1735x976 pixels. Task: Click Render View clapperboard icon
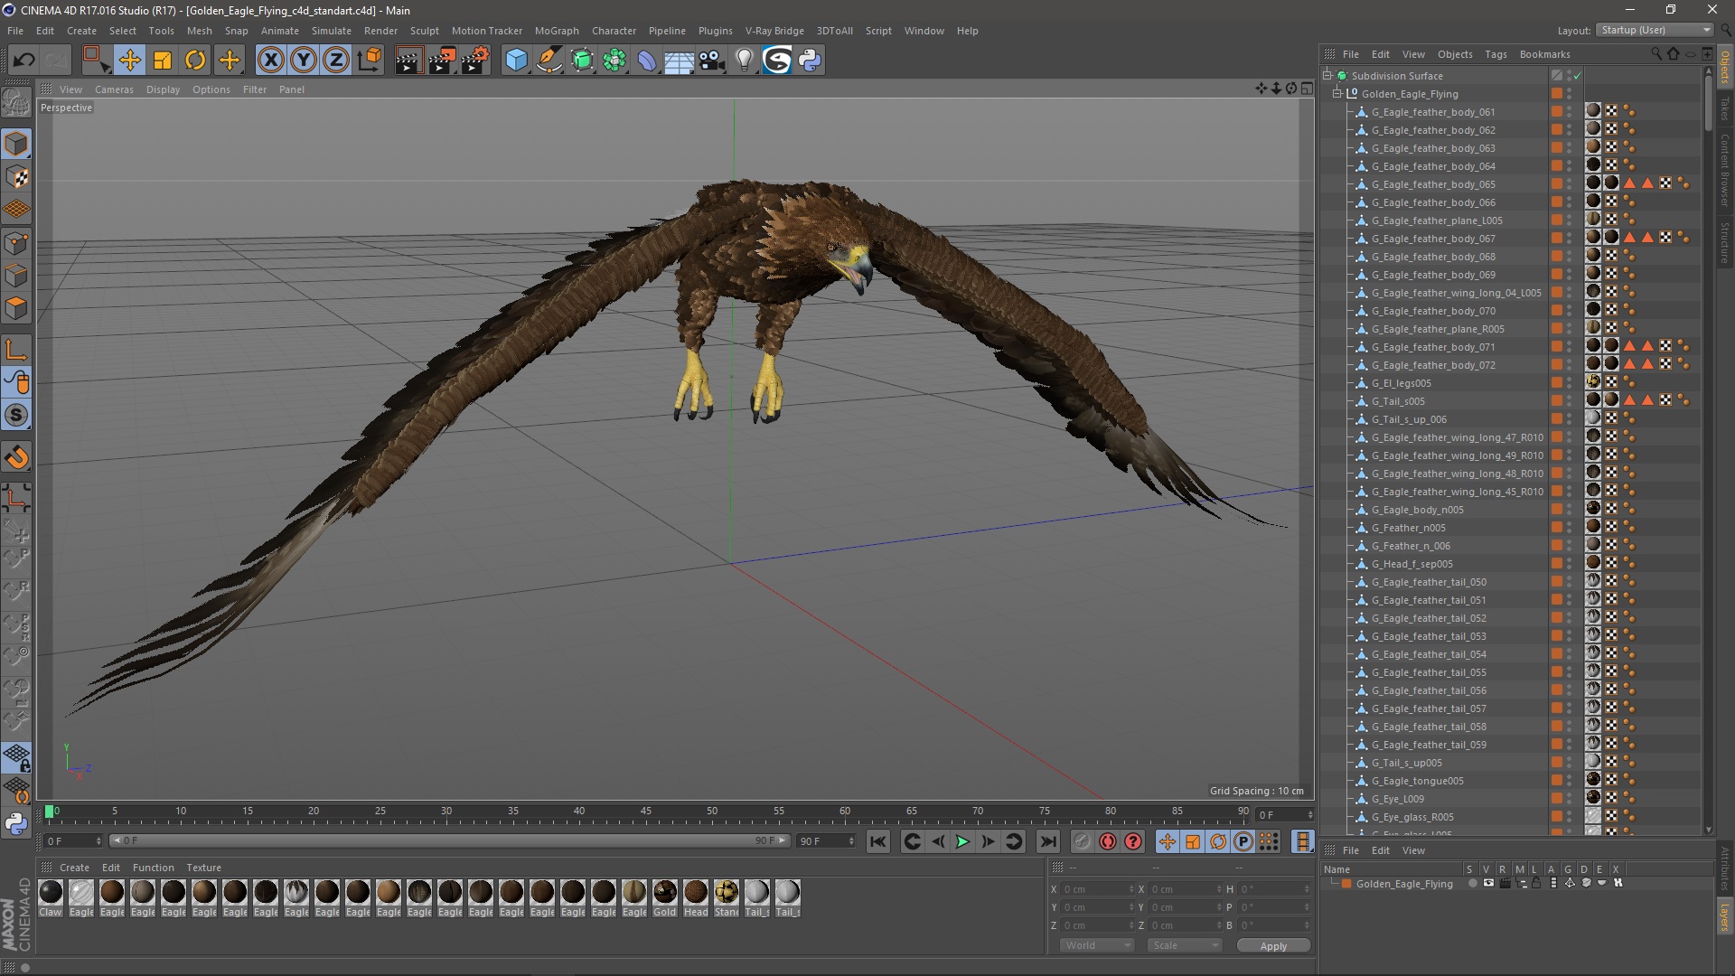coord(408,61)
